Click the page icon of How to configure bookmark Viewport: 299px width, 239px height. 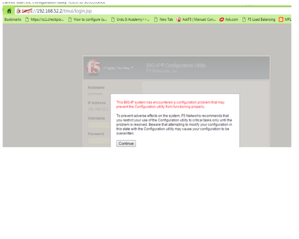pyautogui.click(x=70, y=19)
